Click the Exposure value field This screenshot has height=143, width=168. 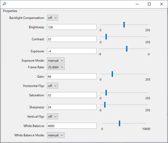72,51
